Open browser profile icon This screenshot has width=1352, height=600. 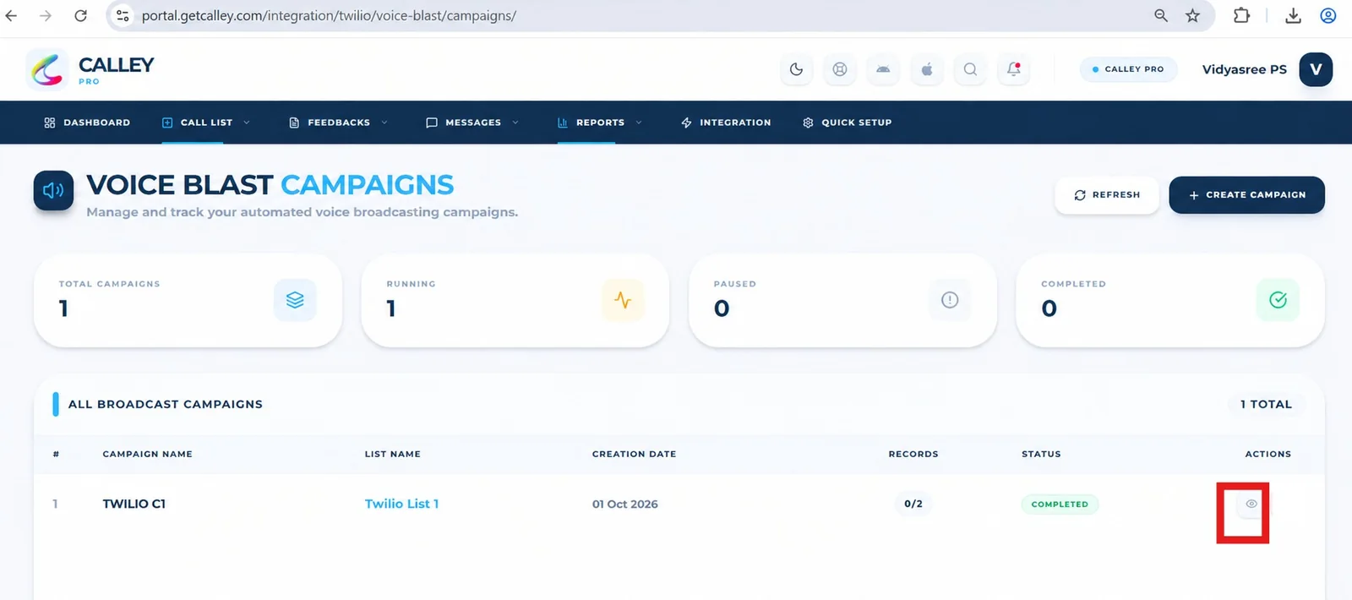1327,15
